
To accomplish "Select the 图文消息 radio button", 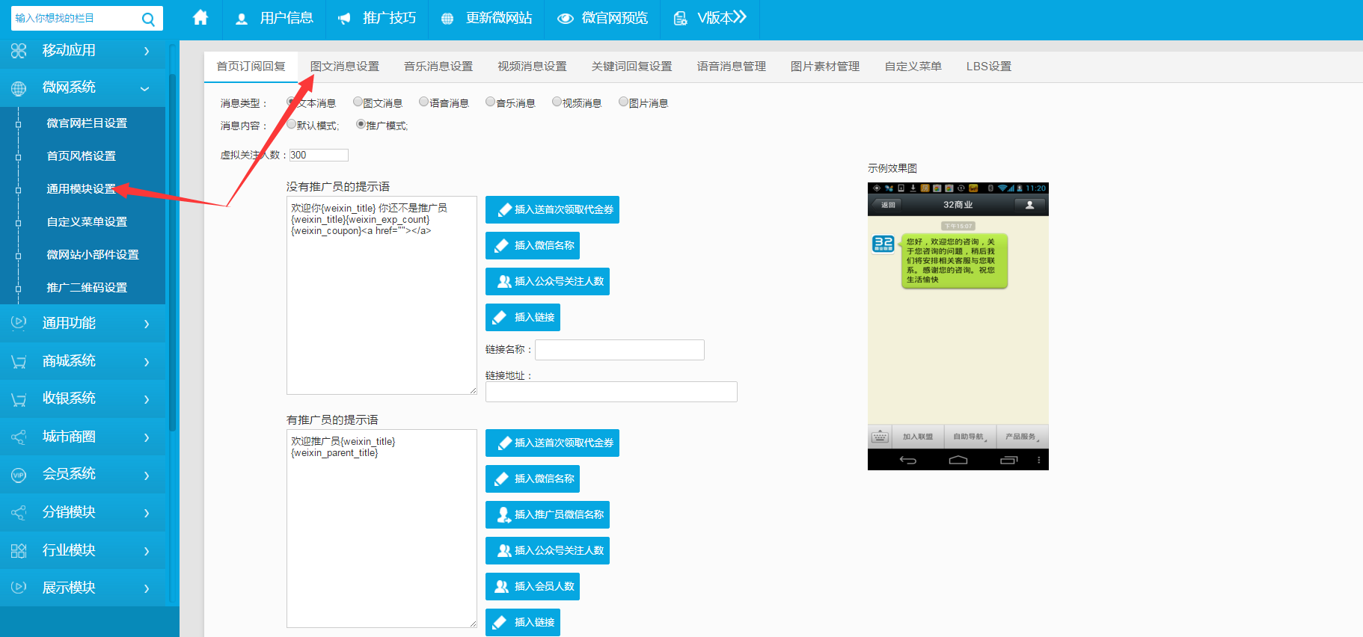I will pos(358,102).
